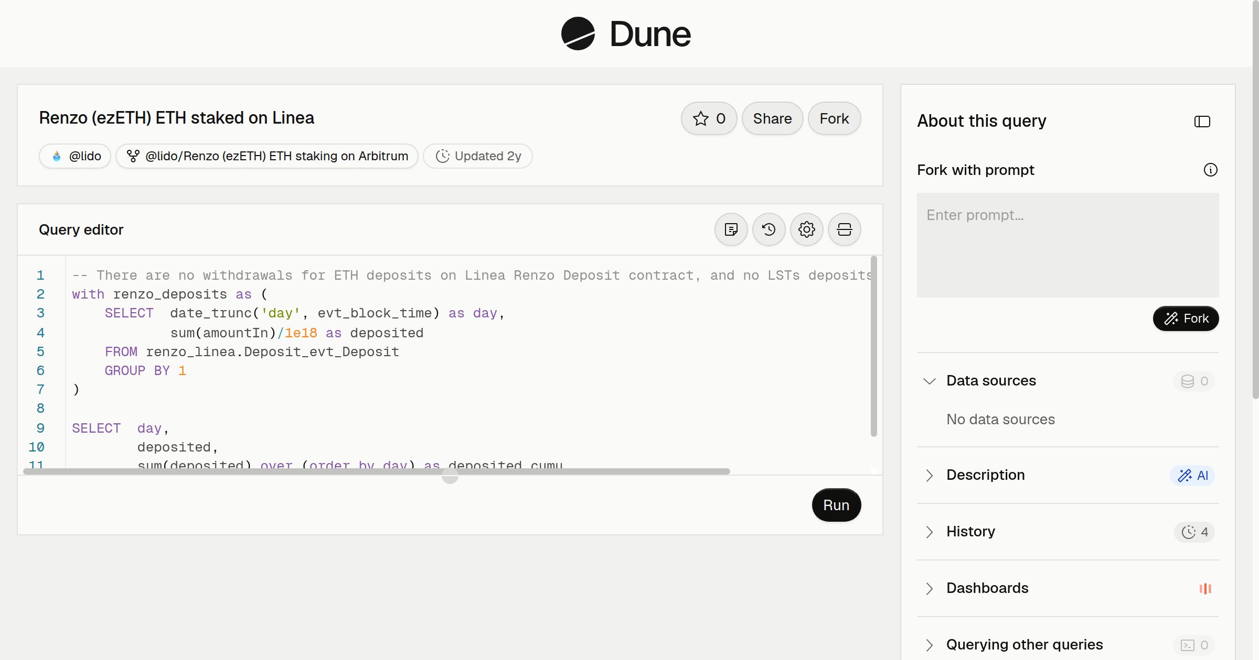
Task: Click the comment line about withdrawals
Action: (471, 276)
